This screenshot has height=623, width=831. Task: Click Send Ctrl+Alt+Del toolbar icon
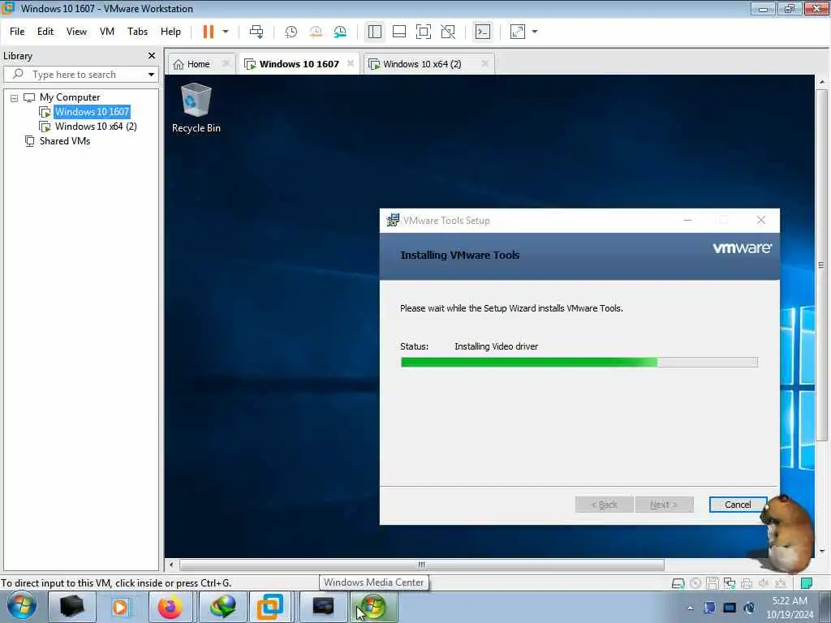(x=256, y=32)
